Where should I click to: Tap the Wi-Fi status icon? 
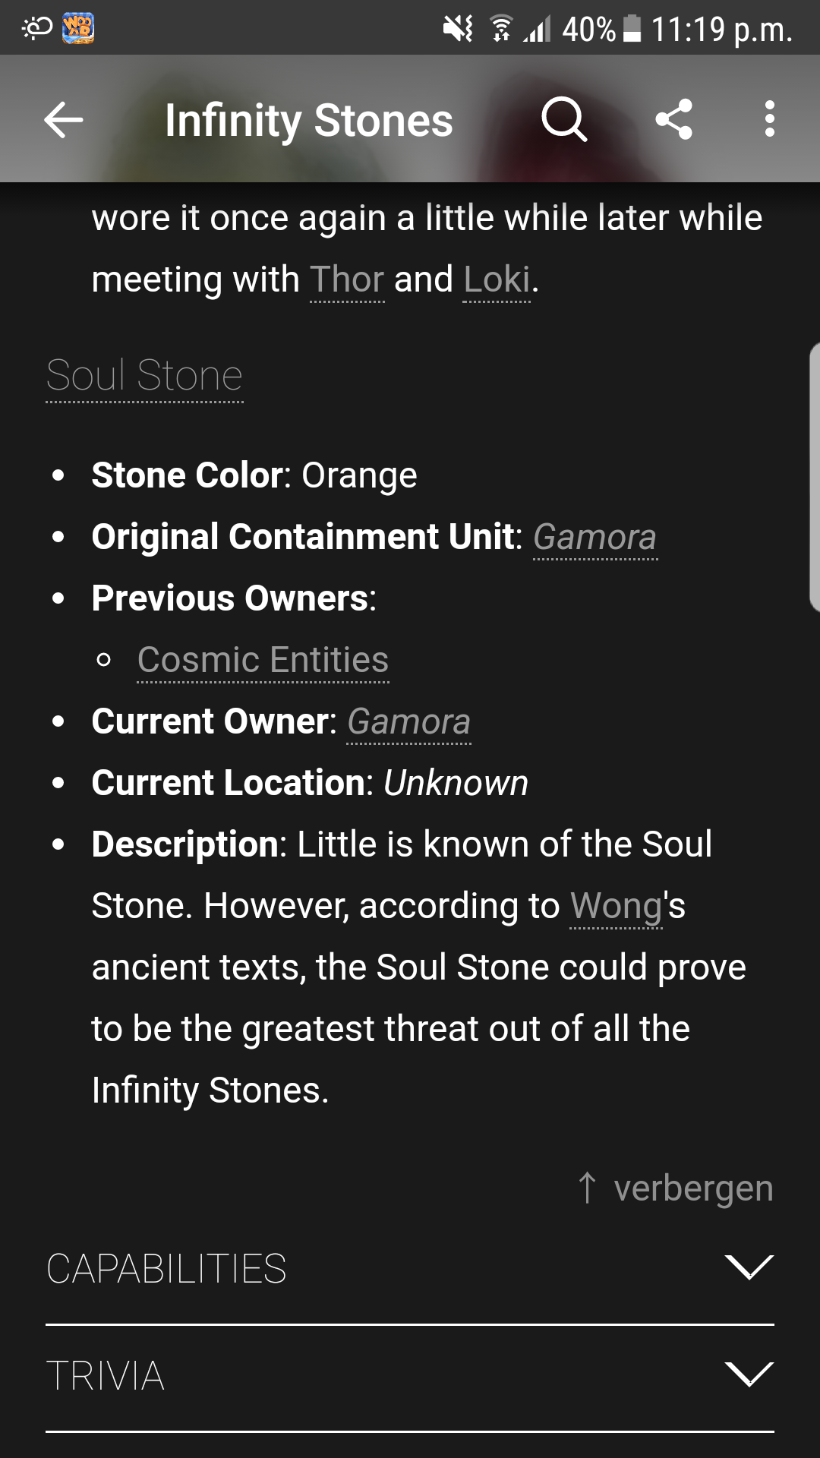tap(500, 29)
